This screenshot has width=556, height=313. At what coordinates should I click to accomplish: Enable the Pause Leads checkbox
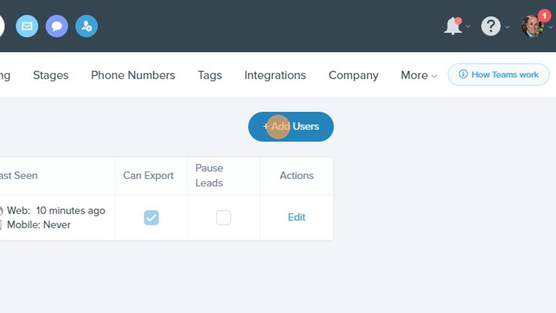pos(223,218)
